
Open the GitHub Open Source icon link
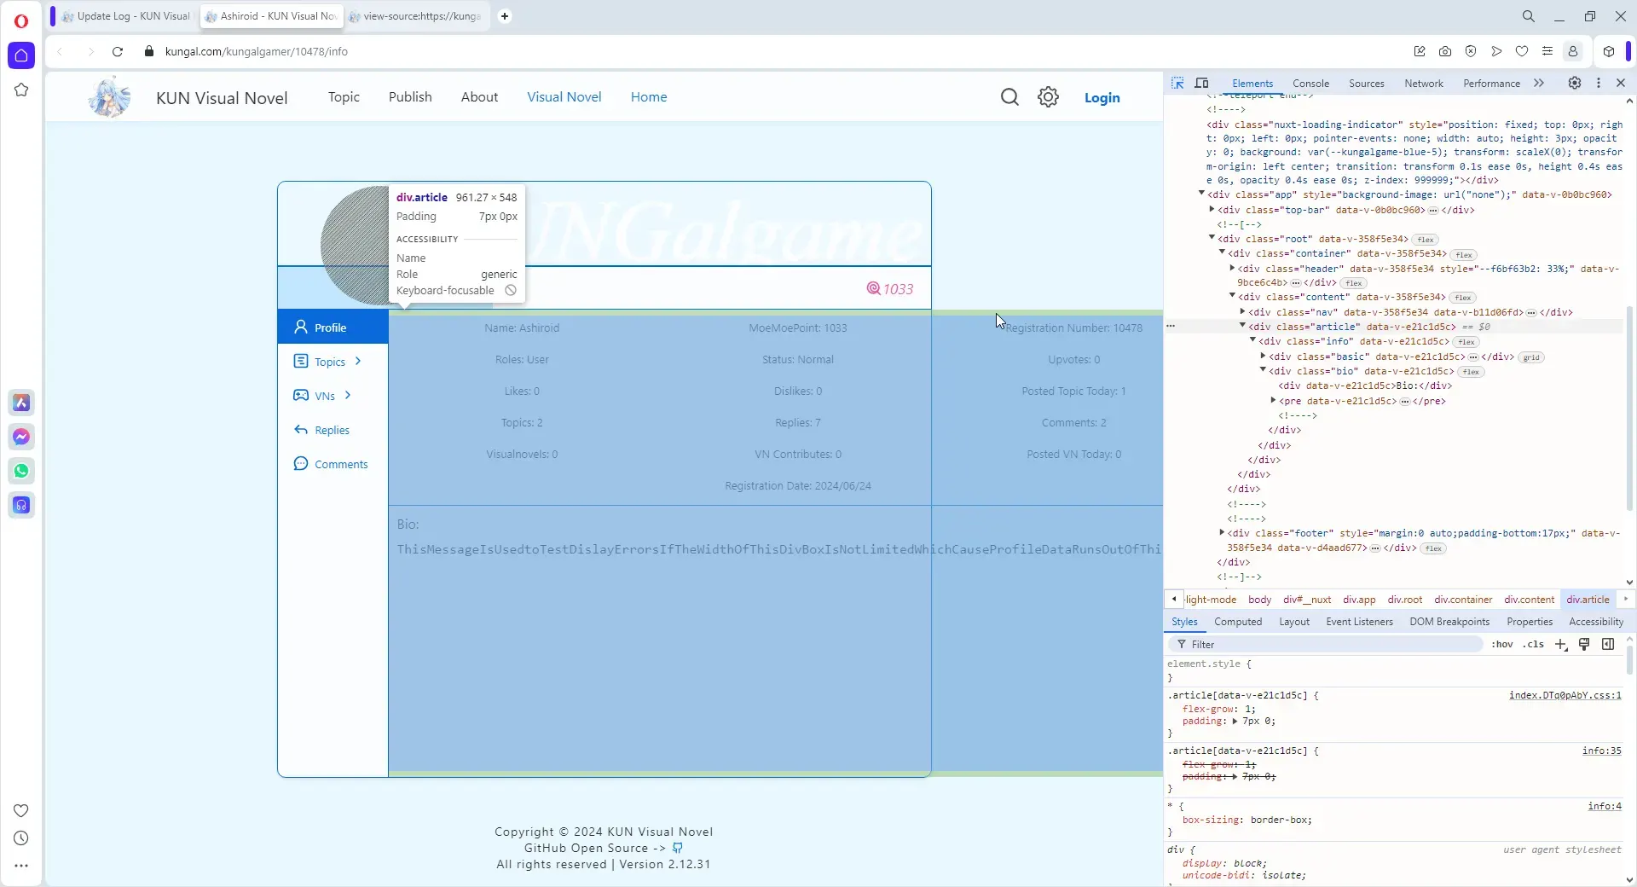point(678,848)
